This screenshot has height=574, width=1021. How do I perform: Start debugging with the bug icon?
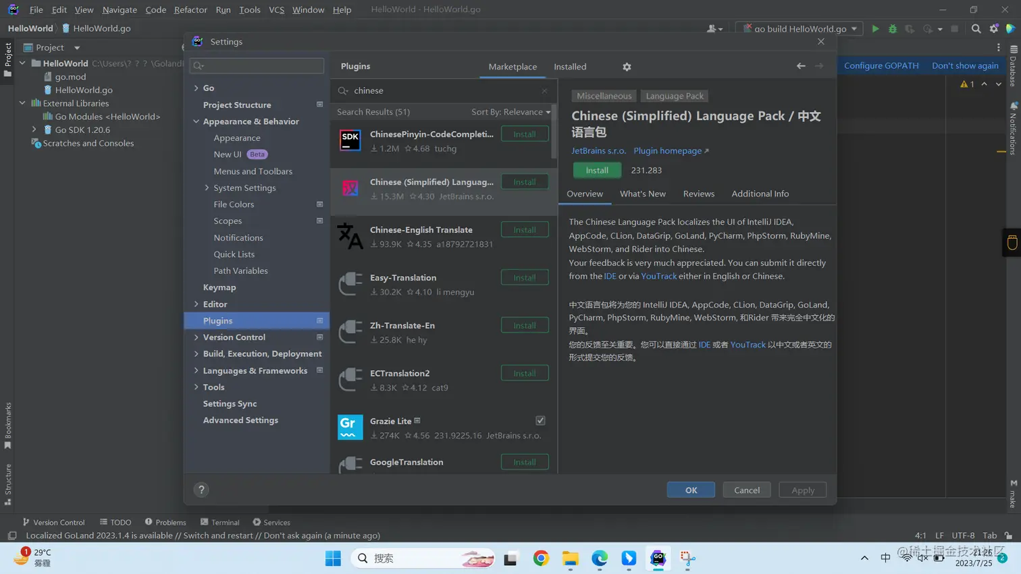(x=893, y=29)
